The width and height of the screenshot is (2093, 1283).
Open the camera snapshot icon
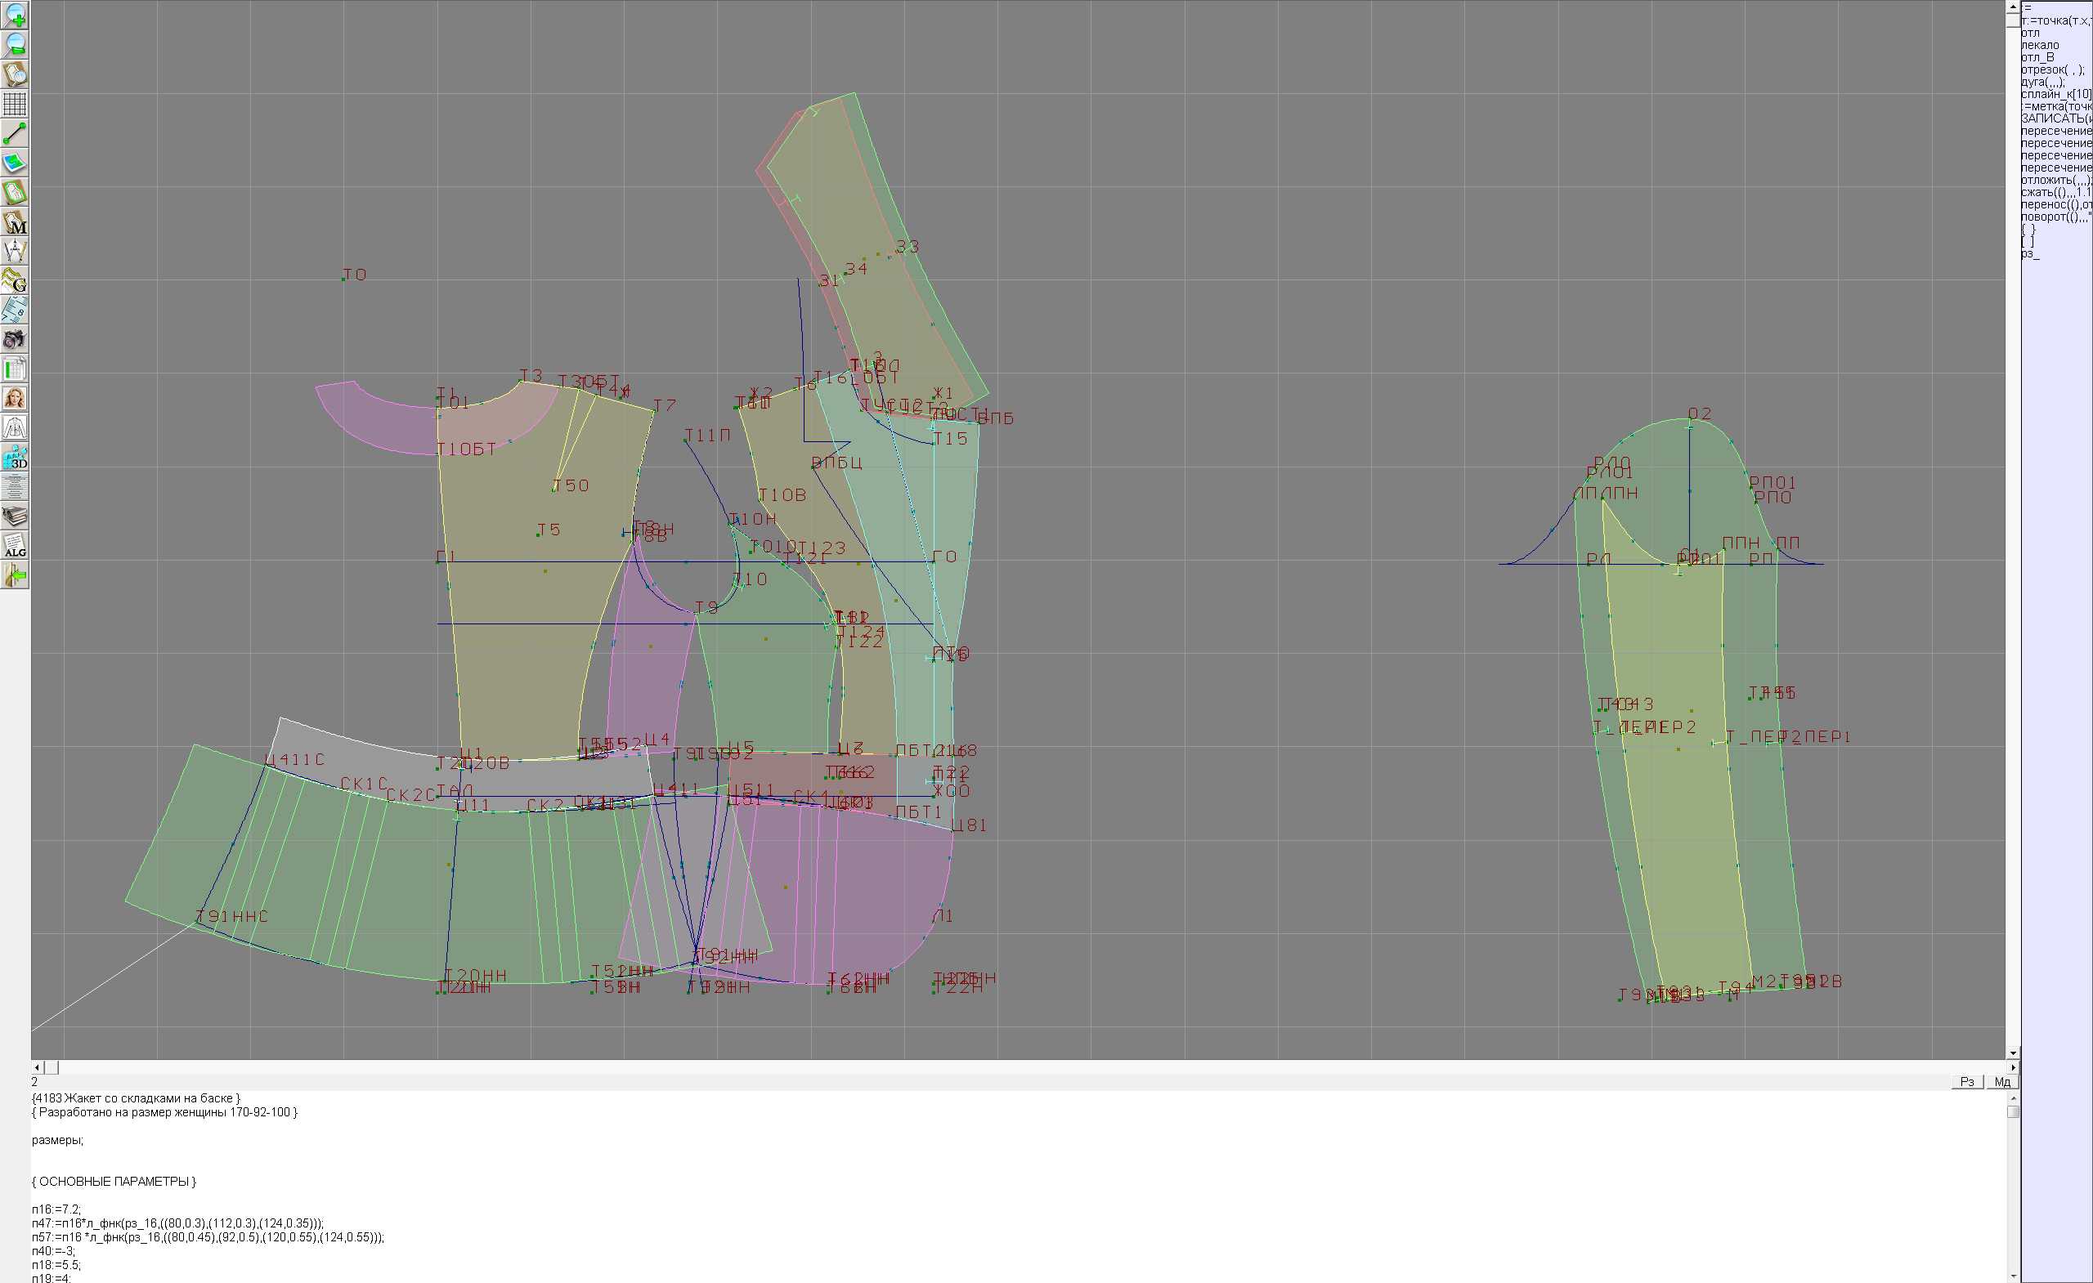(16, 340)
